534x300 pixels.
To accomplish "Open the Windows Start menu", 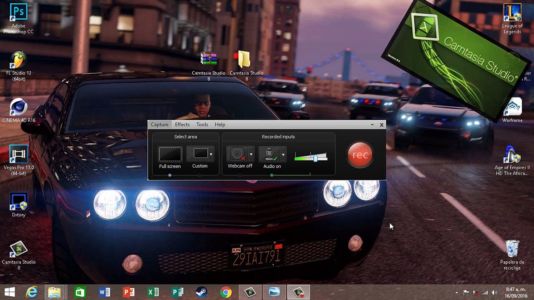I will click(x=10, y=292).
